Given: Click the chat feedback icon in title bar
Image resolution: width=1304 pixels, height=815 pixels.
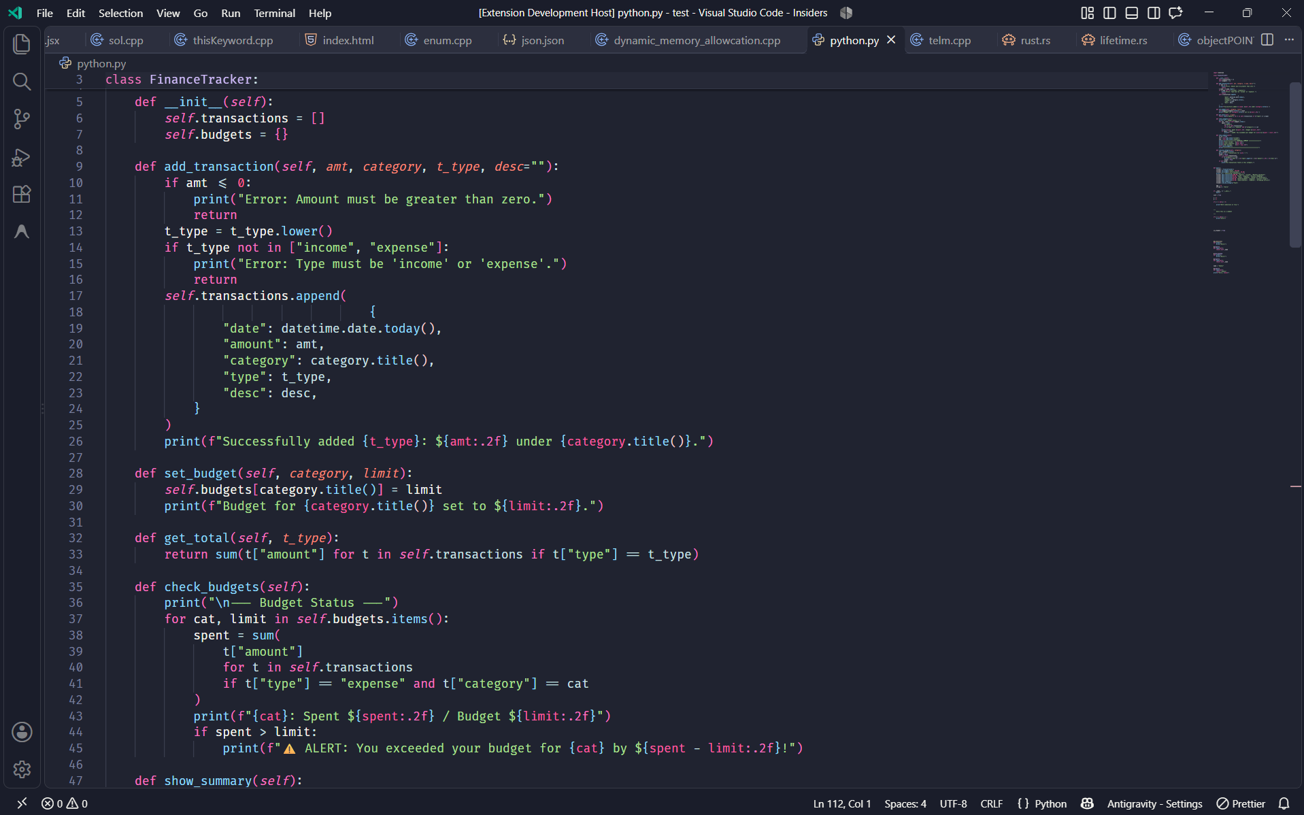Looking at the screenshot, I should pyautogui.click(x=1175, y=13).
